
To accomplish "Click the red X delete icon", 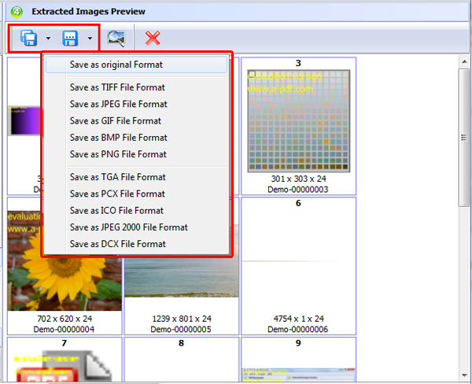I will (x=153, y=39).
